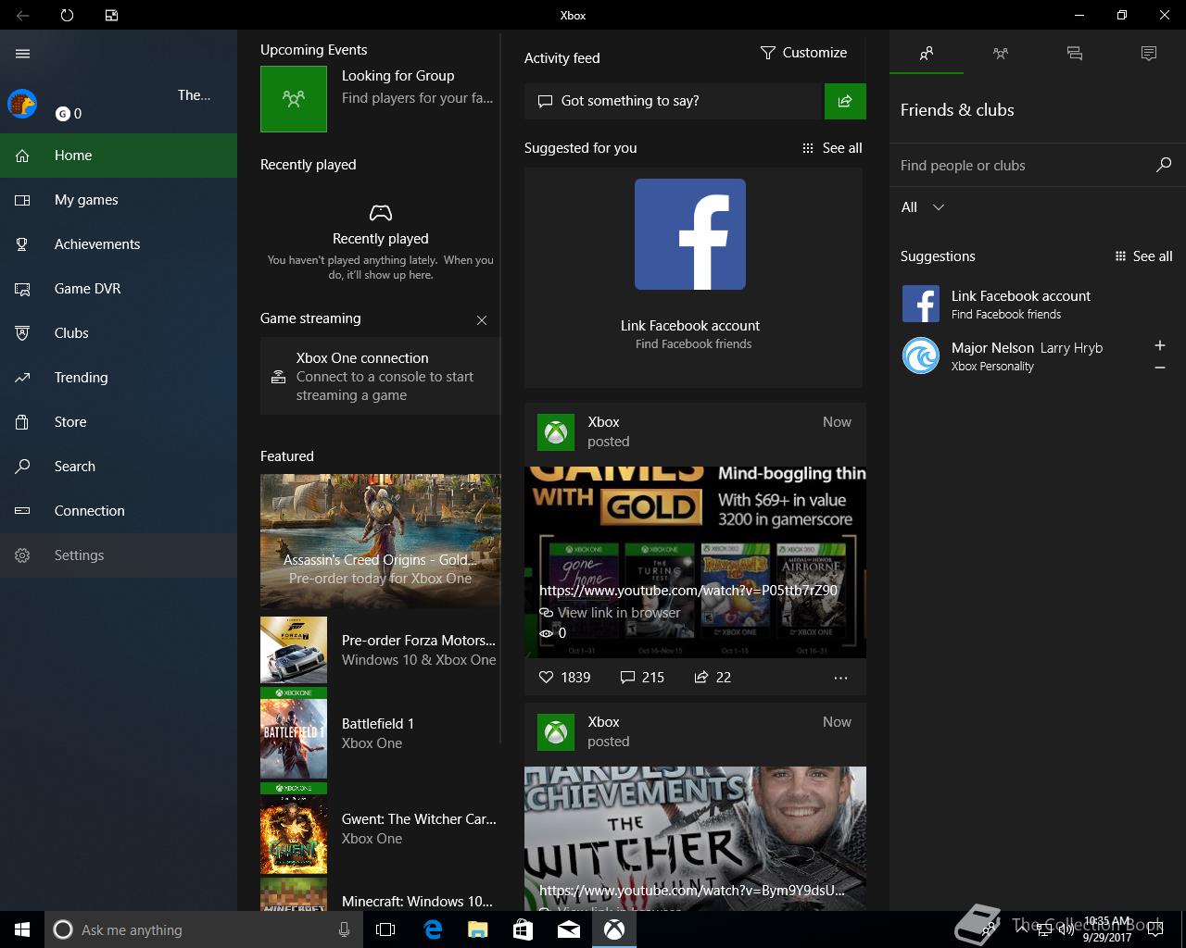1186x948 pixels.
Task: Open Search from the sidebar
Action: pos(119,467)
